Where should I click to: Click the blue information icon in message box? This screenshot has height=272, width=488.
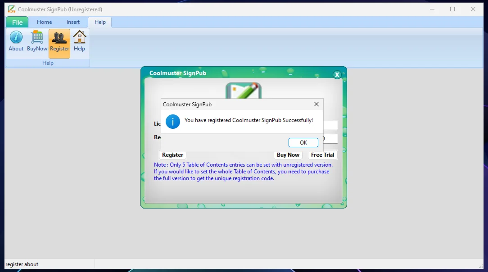[173, 122]
